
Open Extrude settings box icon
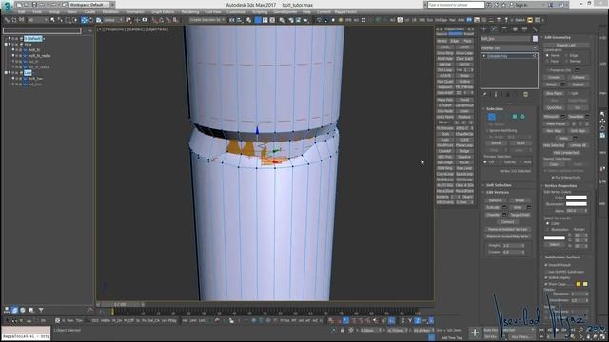[x=504, y=207]
